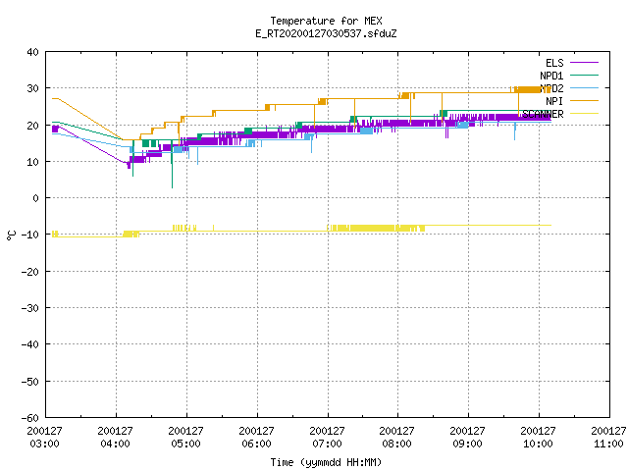
Task: Click the SCANNER legend label
Action: point(543,114)
